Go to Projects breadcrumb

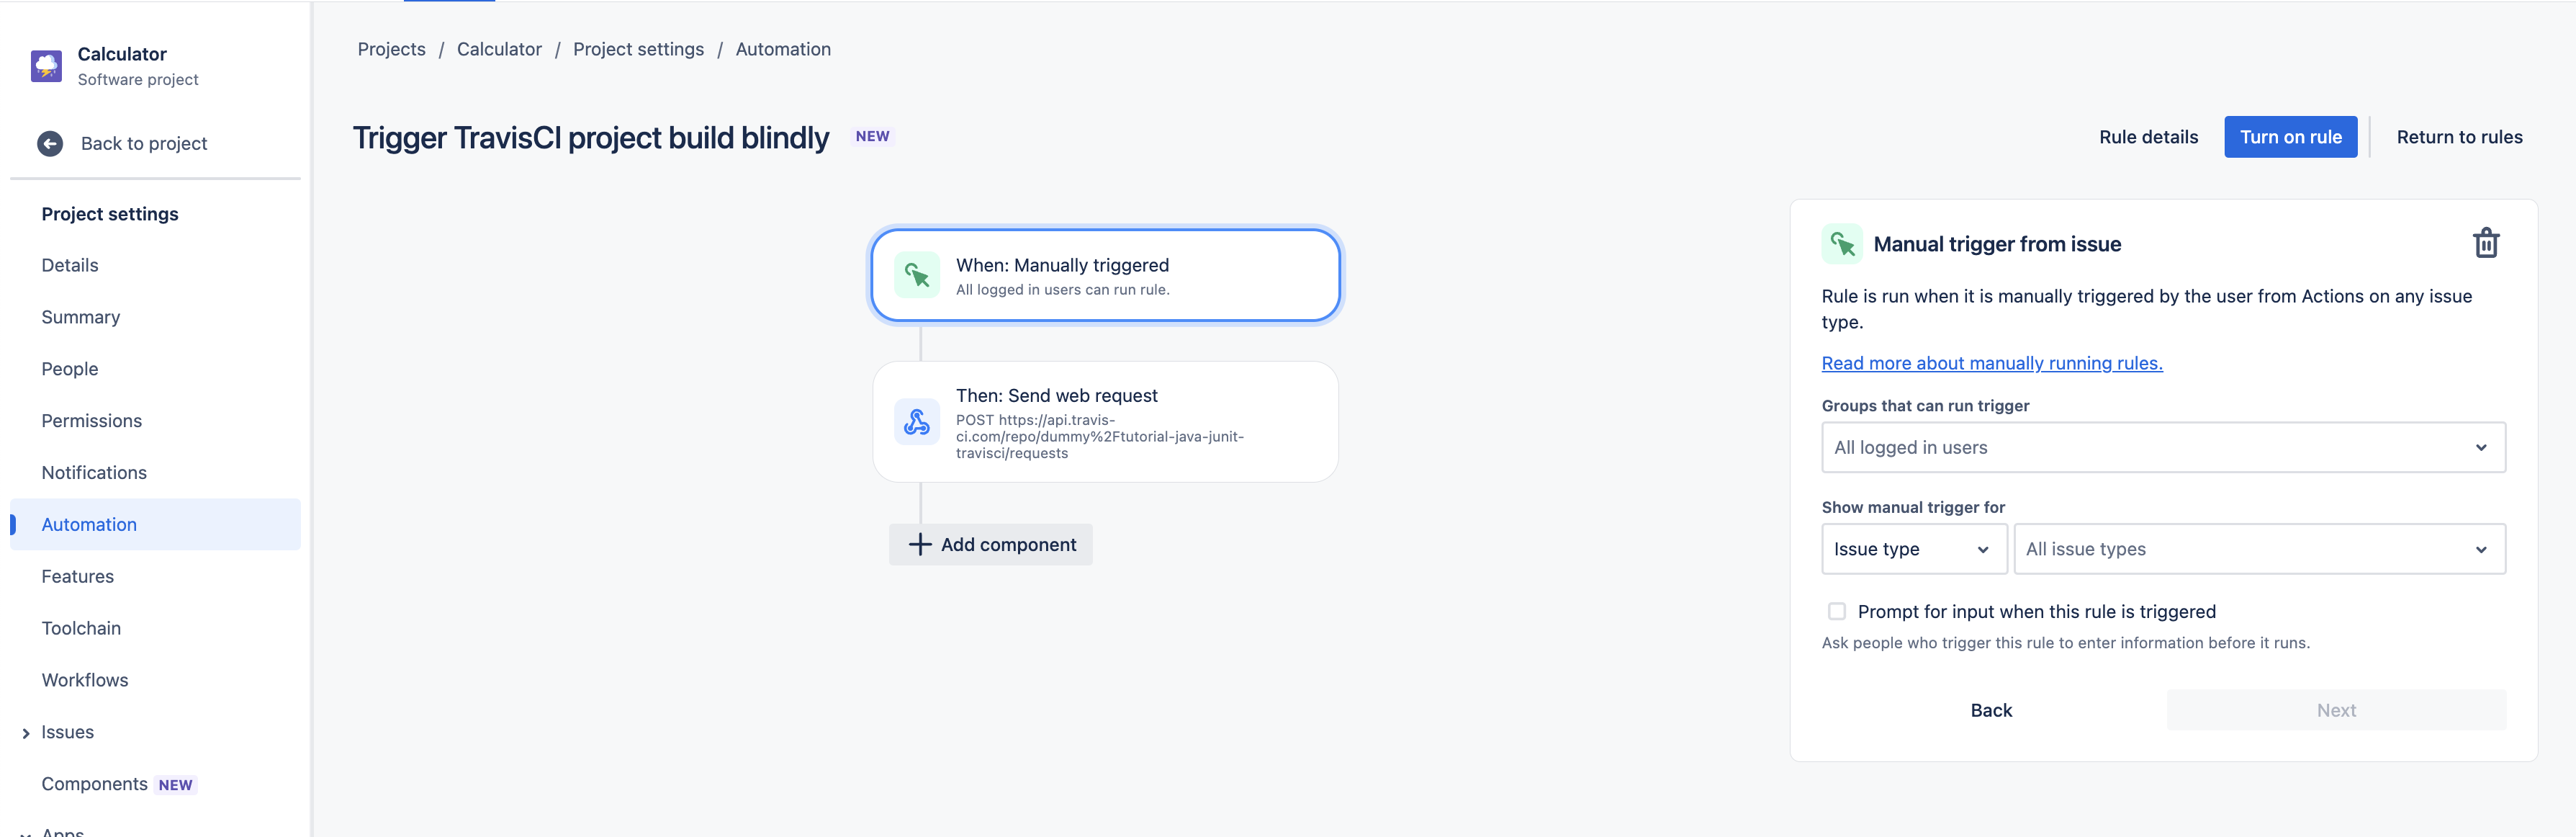click(x=391, y=49)
